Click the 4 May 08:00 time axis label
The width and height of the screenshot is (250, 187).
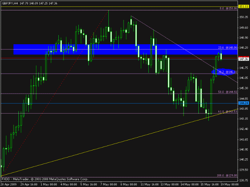click(x=69, y=185)
